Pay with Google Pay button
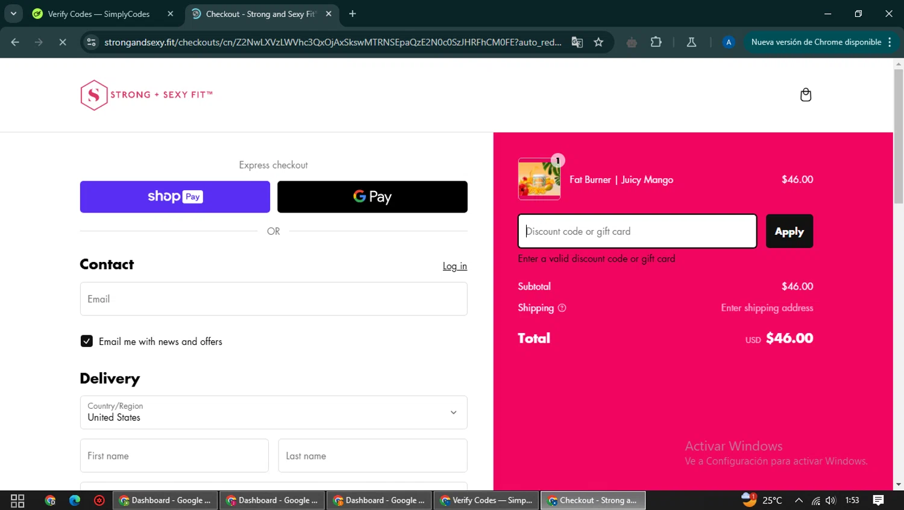The image size is (904, 510). [x=372, y=197]
